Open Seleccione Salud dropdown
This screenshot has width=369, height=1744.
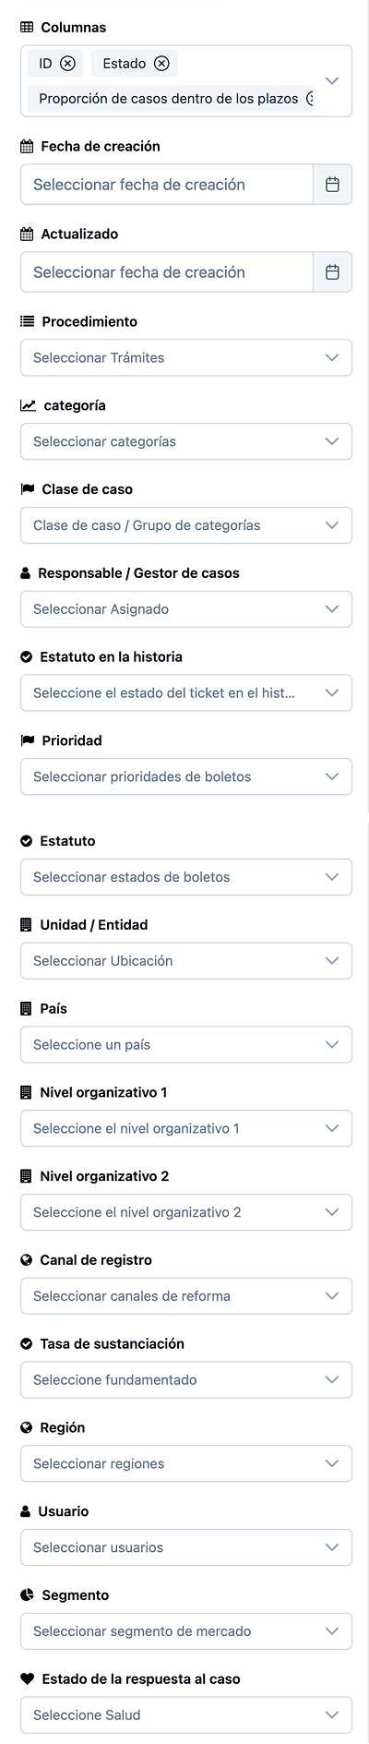coord(186,1715)
